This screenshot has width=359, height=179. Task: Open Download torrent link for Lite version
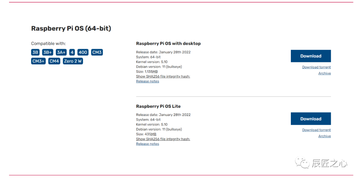[x=316, y=130]
